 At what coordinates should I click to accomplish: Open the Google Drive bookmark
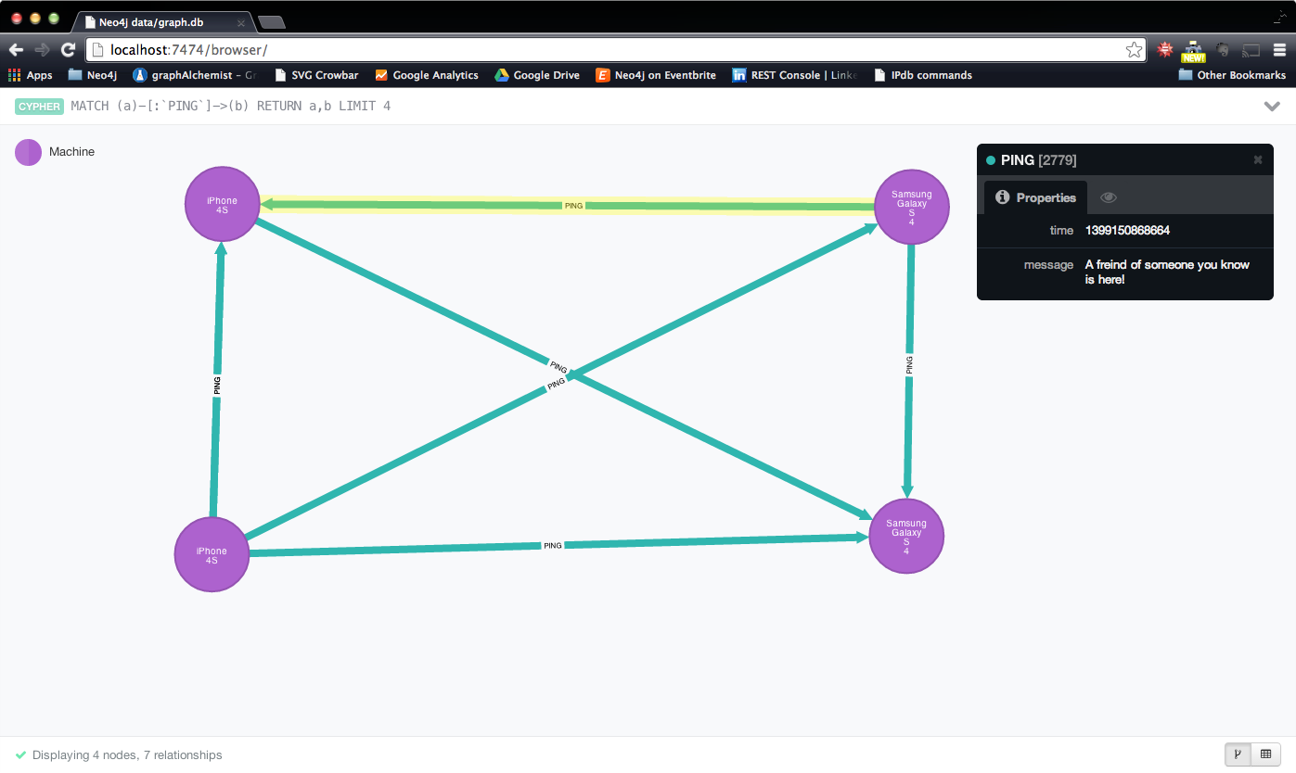coord(537,75)
